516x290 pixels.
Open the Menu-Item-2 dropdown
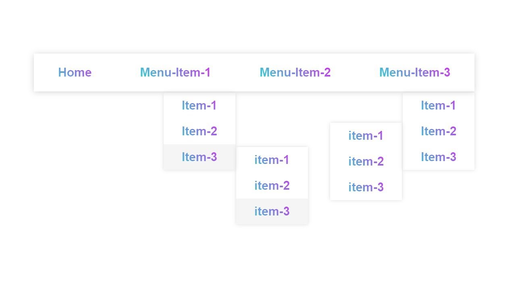(x=295, y=72)
